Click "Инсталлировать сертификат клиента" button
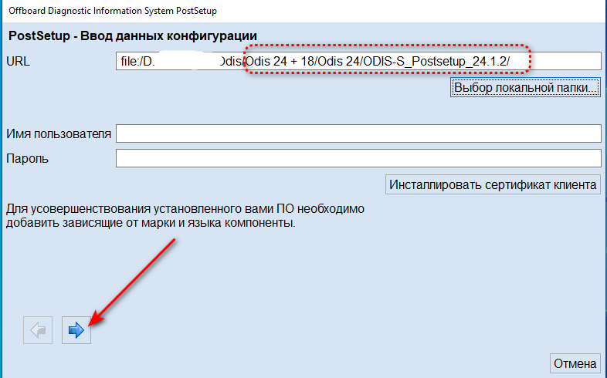Image resolution: width=607 pixels, height=378 pixels. click(493, 184)
